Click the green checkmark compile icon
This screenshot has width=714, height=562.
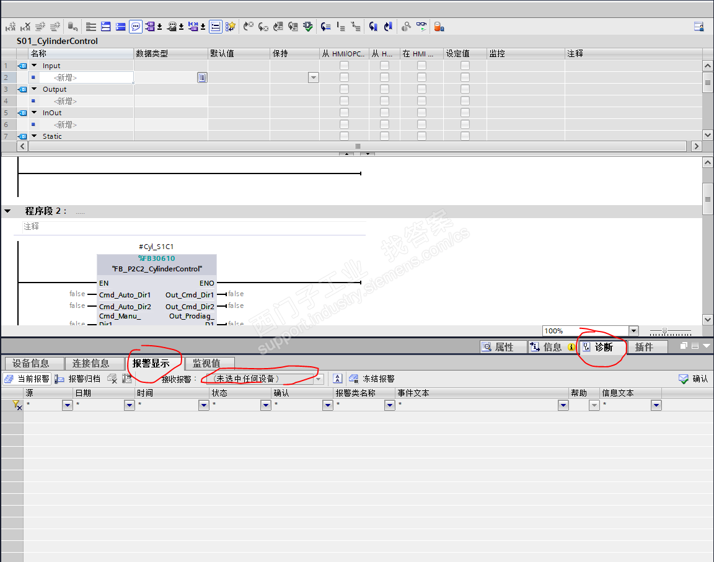click(308, 27)
